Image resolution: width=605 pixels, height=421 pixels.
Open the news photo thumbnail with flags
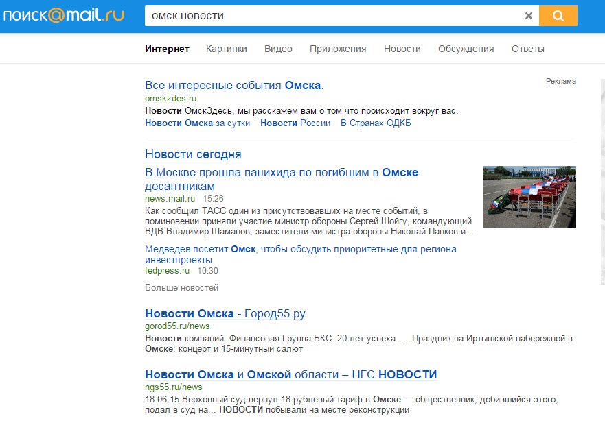pyautogui.click(x=529, y=196)
